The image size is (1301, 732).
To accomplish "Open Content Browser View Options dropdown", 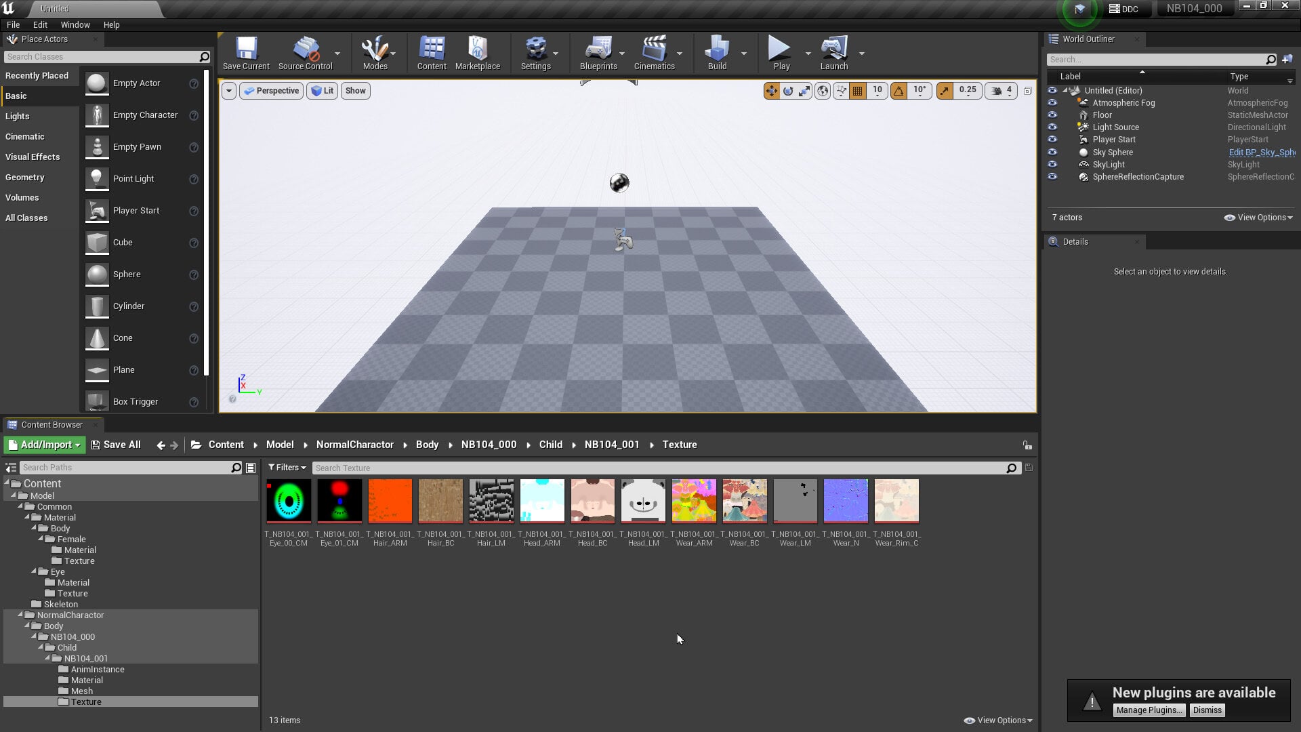I will click(x=998, y=720).
